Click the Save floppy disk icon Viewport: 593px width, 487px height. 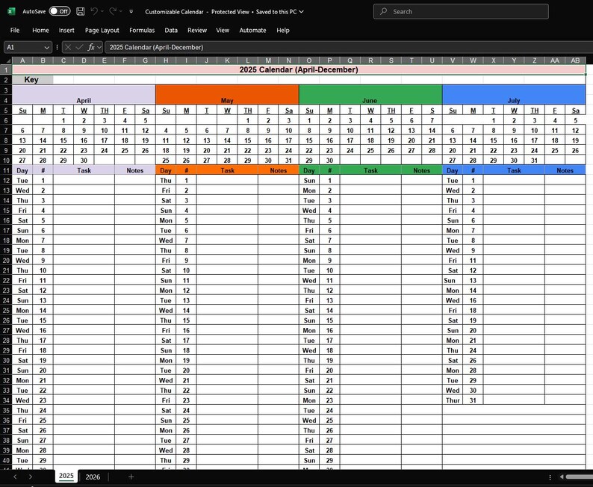point(80,11)
